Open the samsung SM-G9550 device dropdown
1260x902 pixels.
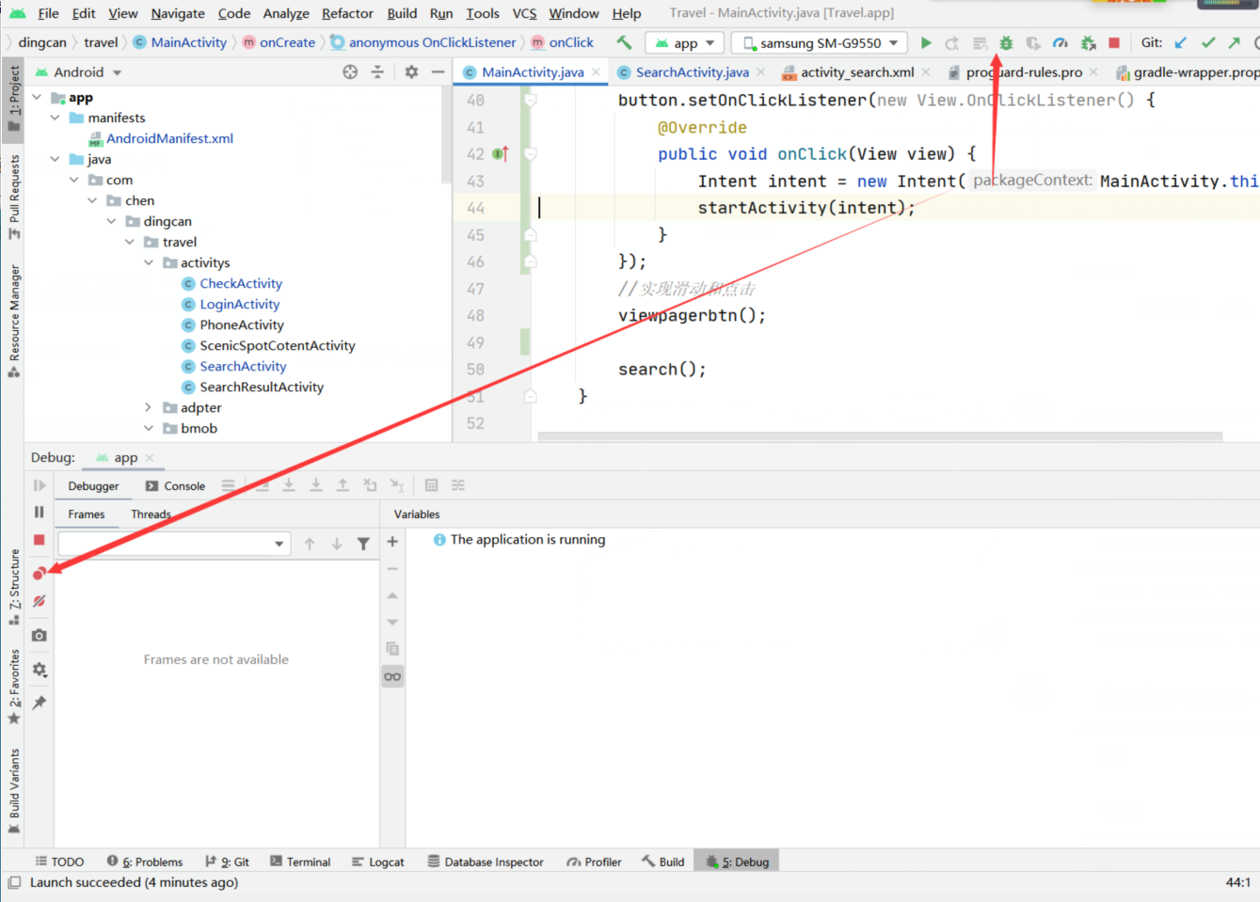[x=819, y=43]
